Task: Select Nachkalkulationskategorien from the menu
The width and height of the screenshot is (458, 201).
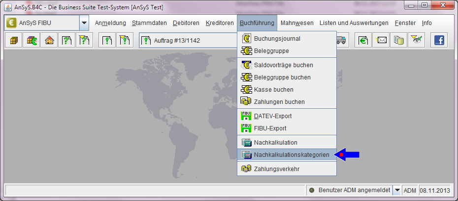Action: click(292, 155)
